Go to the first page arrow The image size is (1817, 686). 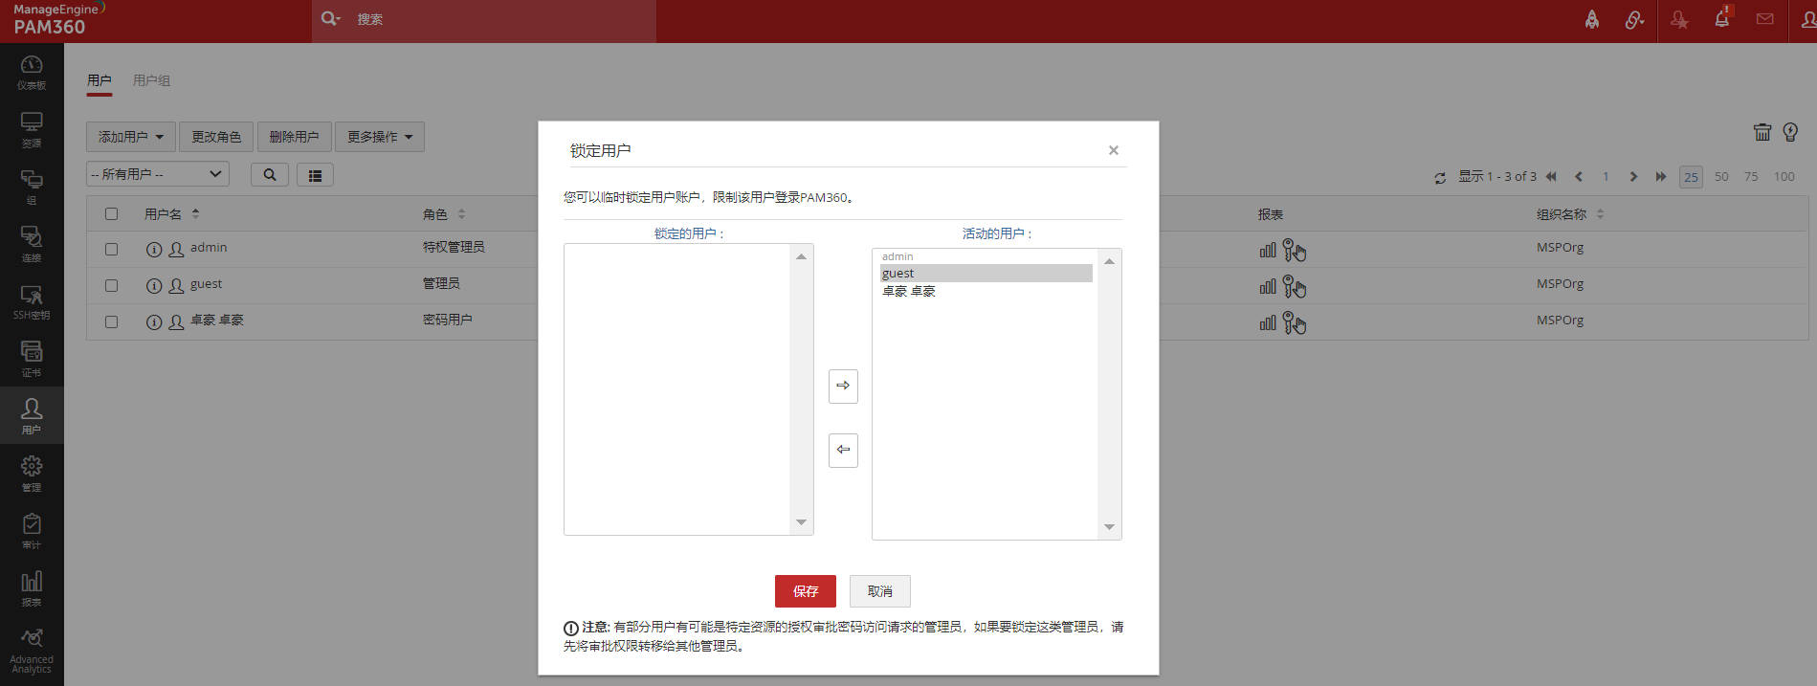pyautogui.click(x=1551, y=177)
